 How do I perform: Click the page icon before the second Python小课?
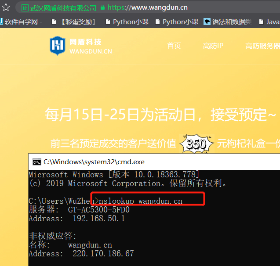pyautogui.click(x=157, y=22)
